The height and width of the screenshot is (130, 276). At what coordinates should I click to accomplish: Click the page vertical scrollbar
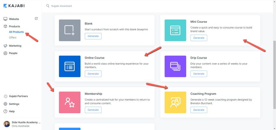[275, 74]
